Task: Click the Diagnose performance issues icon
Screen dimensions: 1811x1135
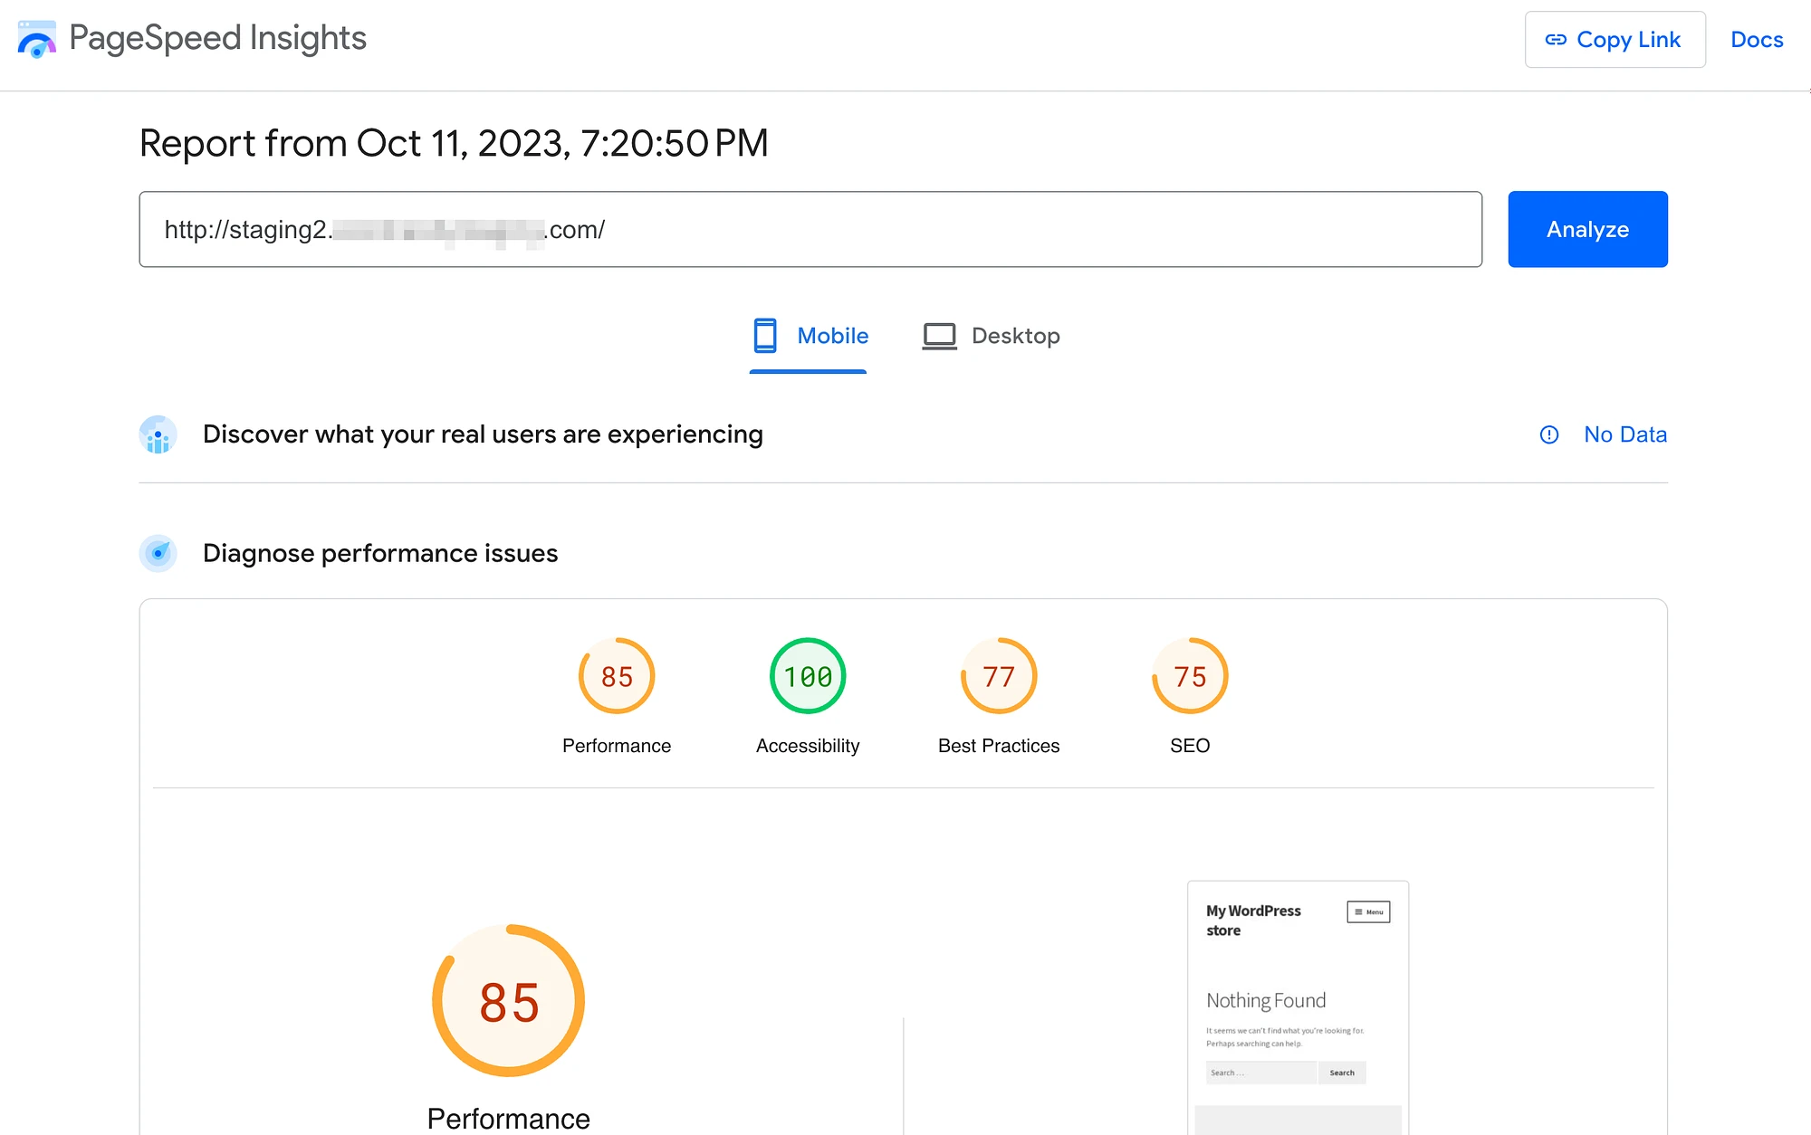Action: (x=156, y=552)
